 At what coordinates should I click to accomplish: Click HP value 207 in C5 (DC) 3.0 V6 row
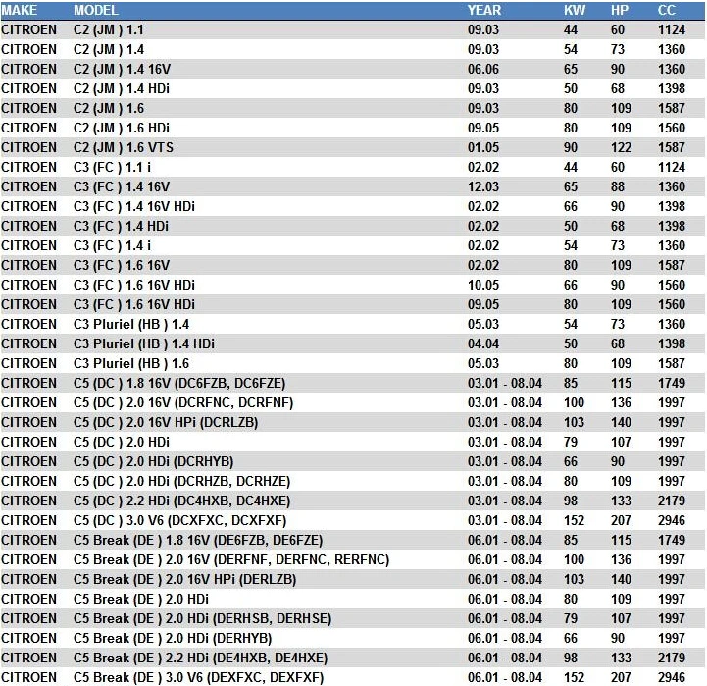click(x=621, y=520)
